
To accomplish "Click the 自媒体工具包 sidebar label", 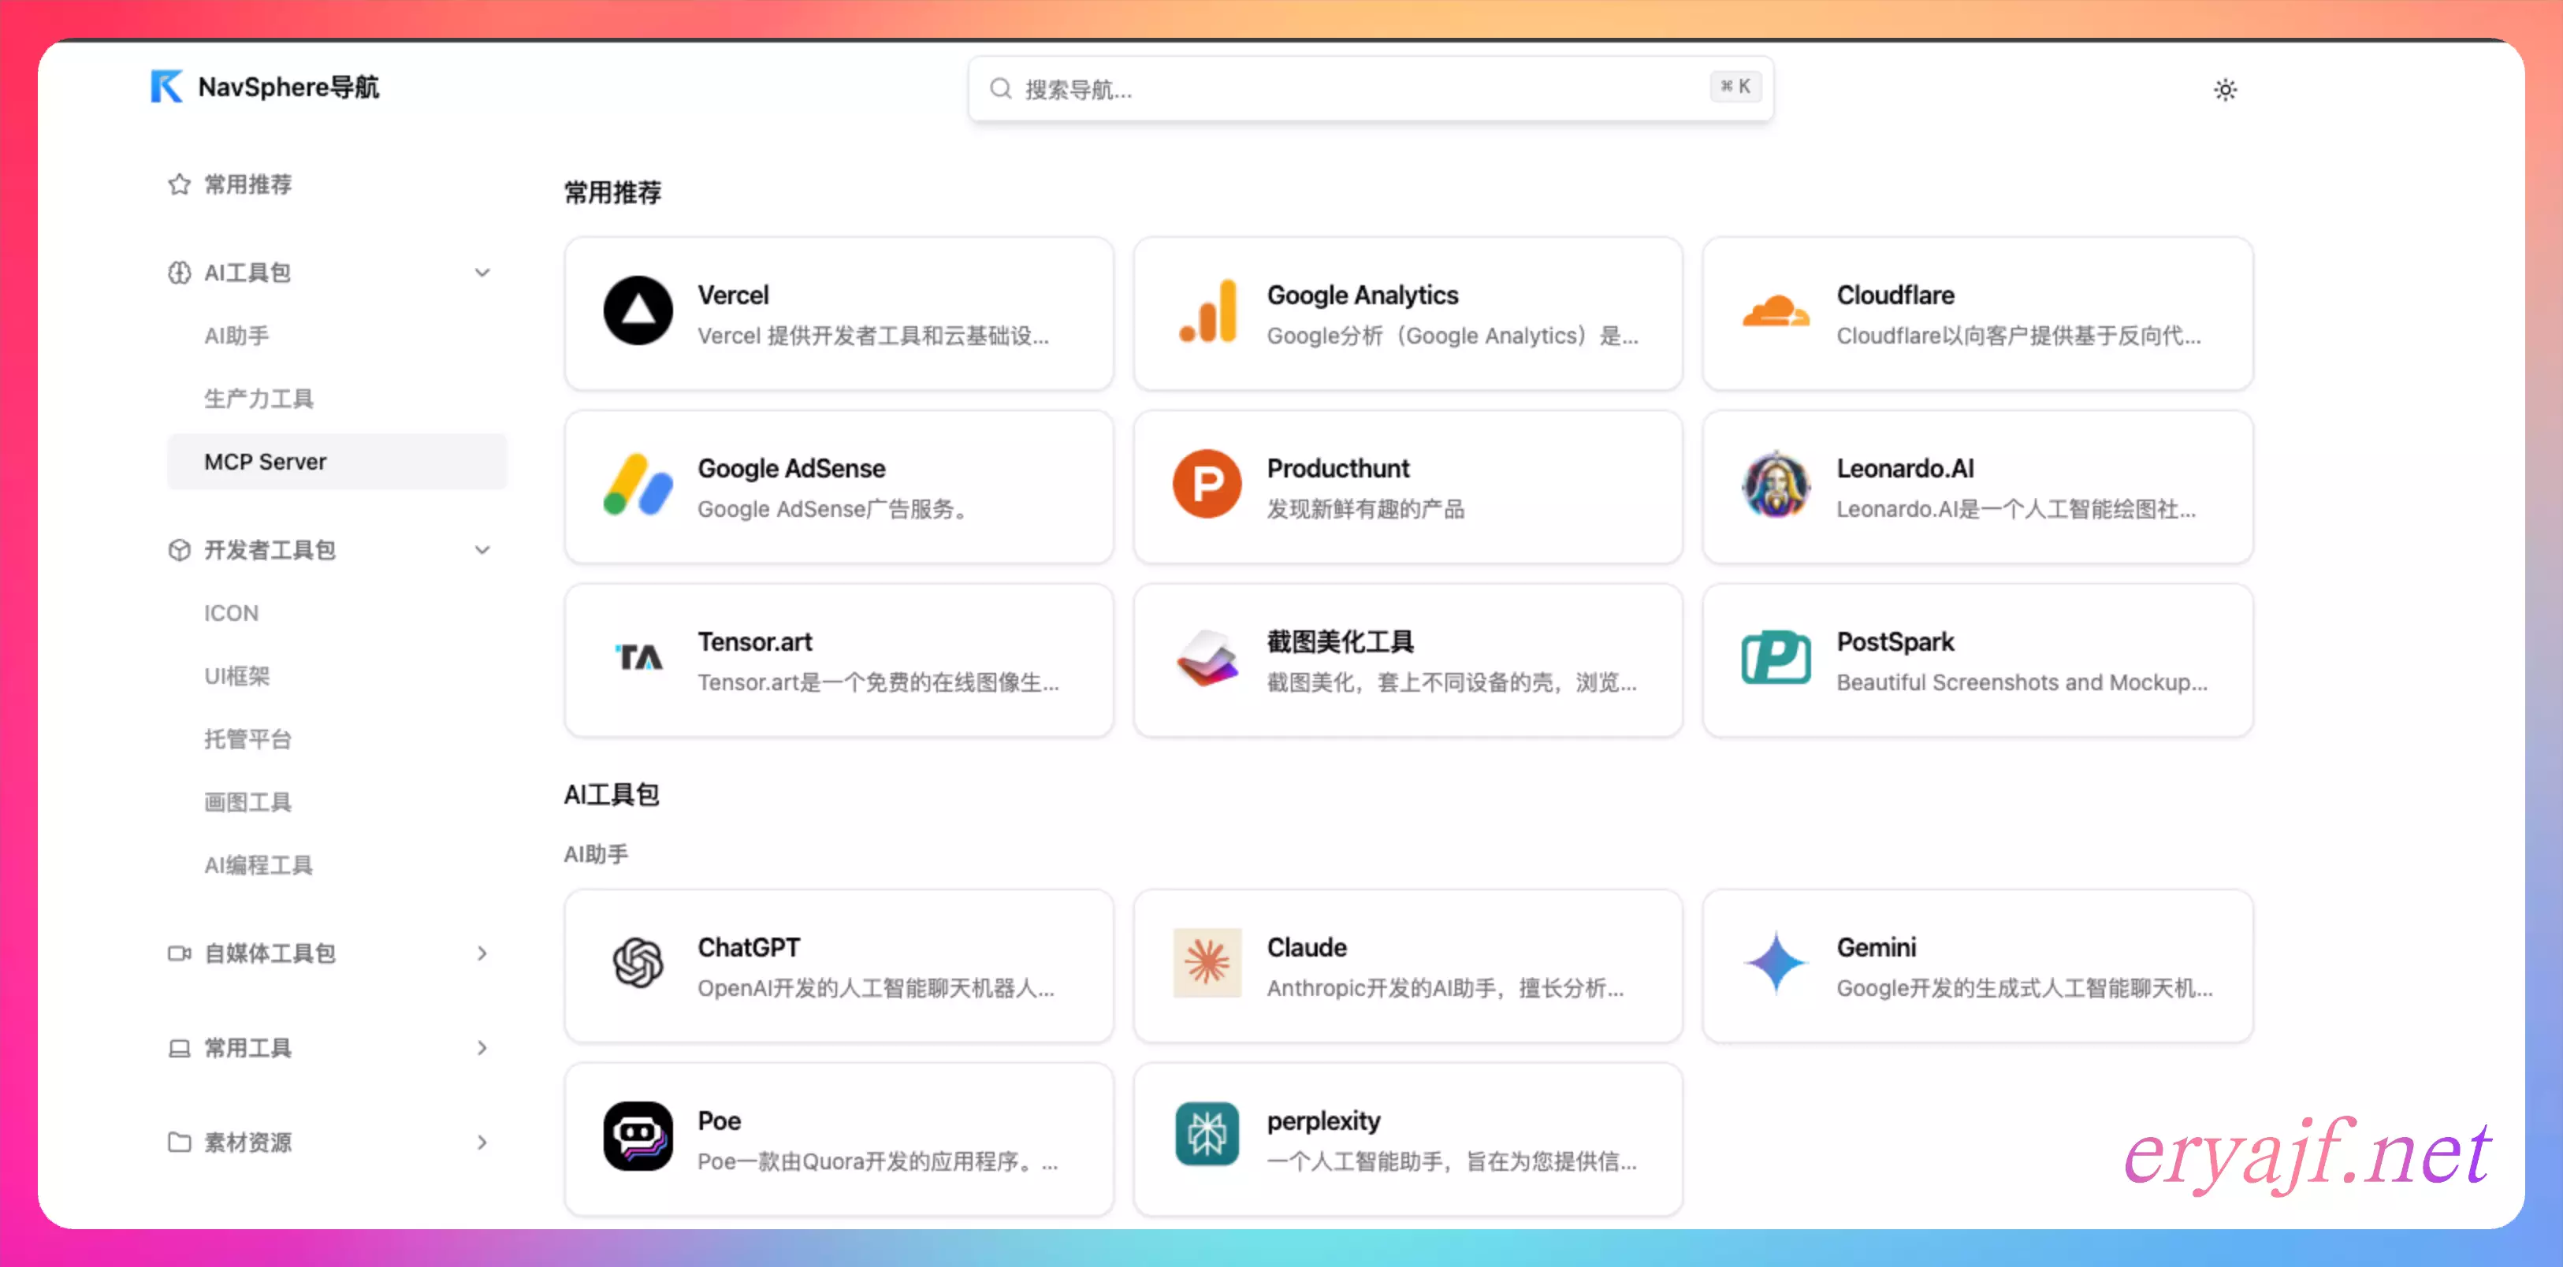I will [270, 953].
